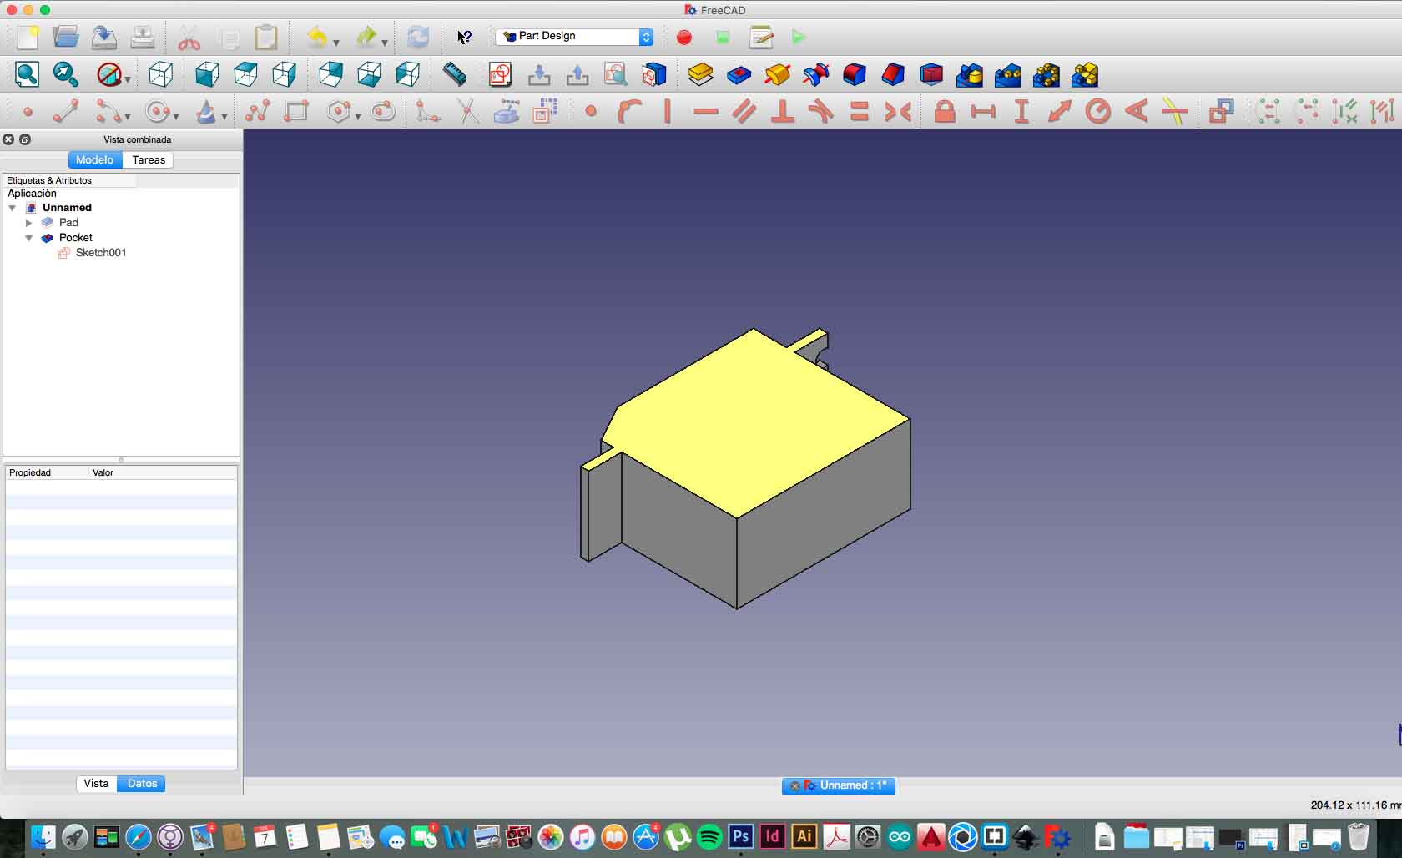Screen dimensions: 1402x858
Task: Open Spotify from the Dock
Action: (709, 836)
